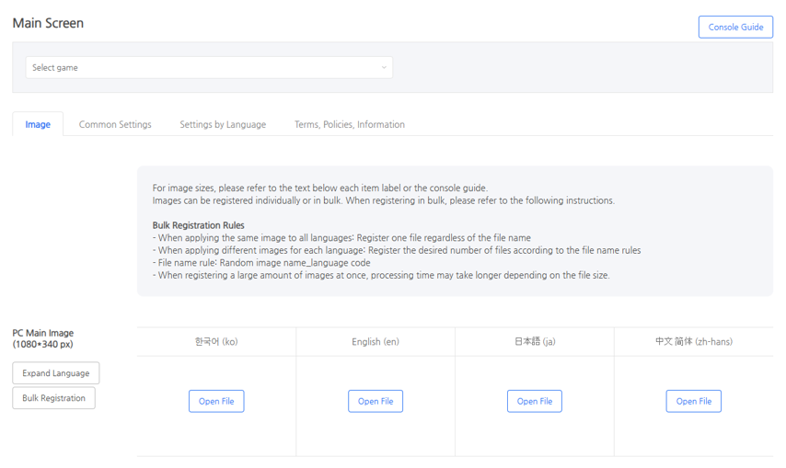The image size is (786, 468).
Task: Select the 中文 简体 (zh-hans) column header
Action: pos(693,341)
